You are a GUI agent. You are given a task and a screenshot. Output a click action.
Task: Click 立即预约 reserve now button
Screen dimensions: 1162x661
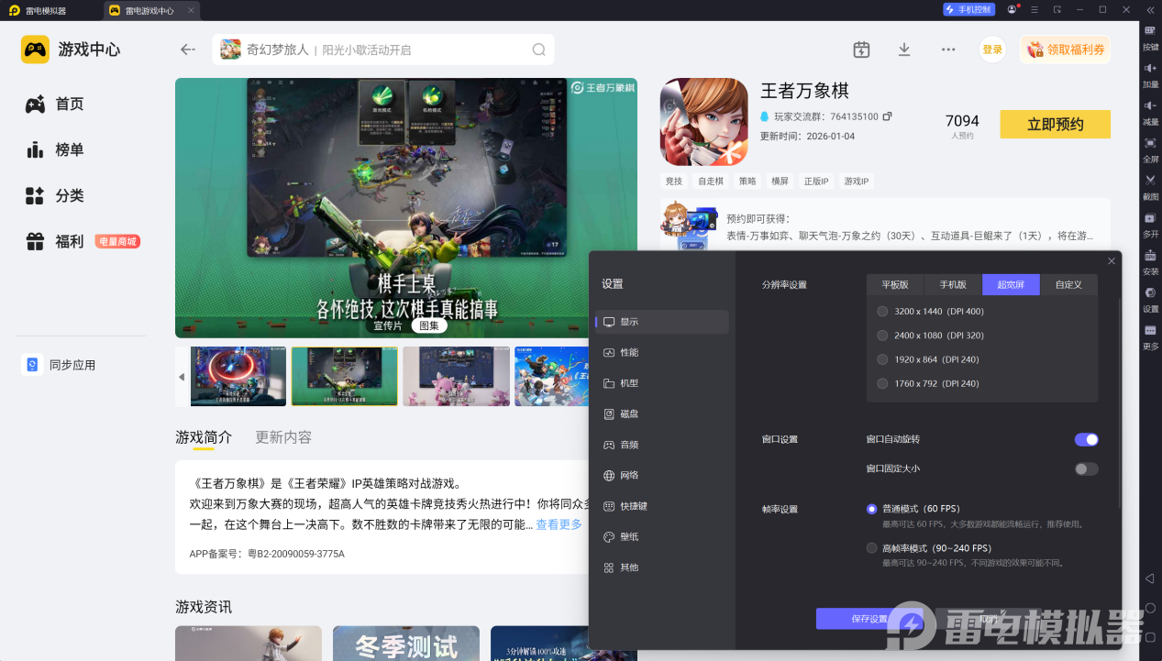(1055, 124)
